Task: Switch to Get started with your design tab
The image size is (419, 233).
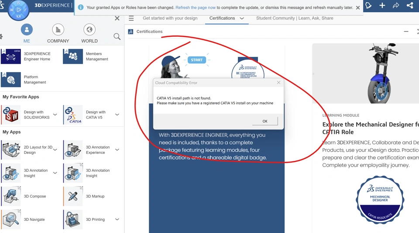Action: [x=170, y=18]
